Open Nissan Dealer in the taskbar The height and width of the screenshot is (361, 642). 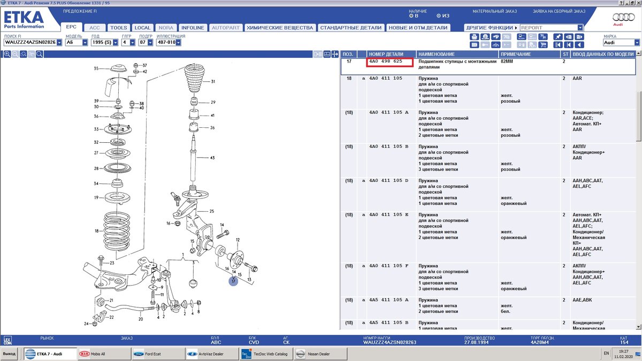(x=322, y=354)
